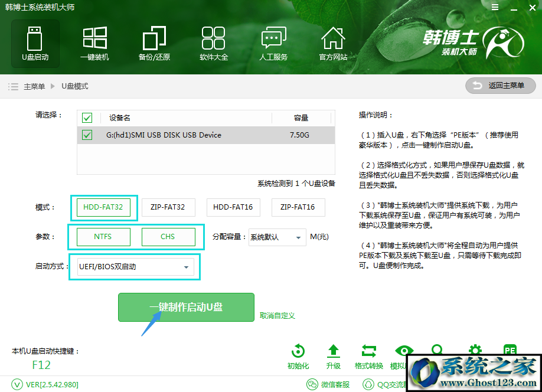Go to 主菜单 breadcrumb
Screen dimensions: 542x392
(x=34, y=86)
